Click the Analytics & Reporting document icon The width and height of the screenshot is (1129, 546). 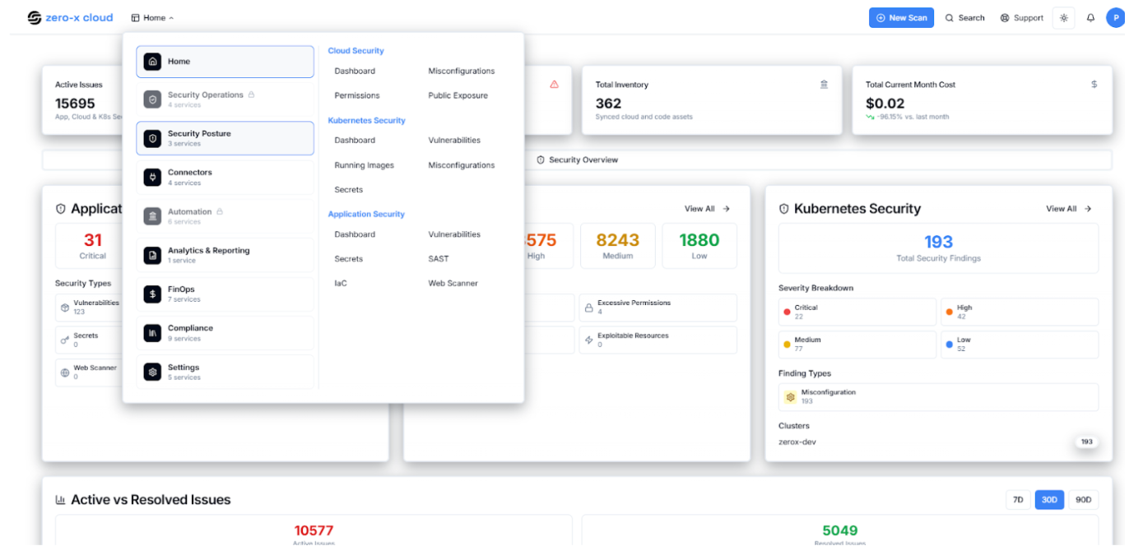pos(152,255)
